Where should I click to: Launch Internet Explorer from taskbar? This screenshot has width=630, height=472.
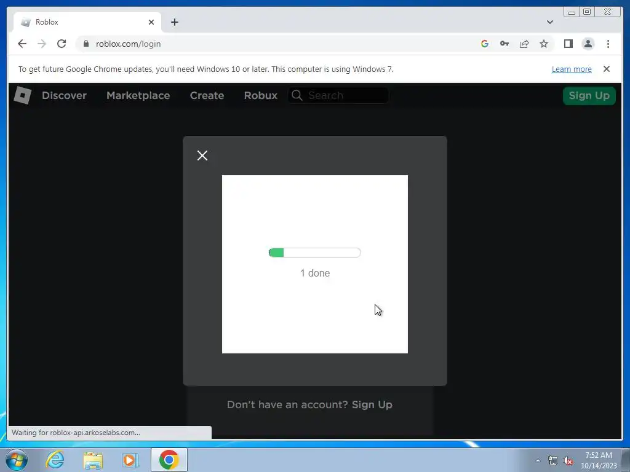(55, 460)
